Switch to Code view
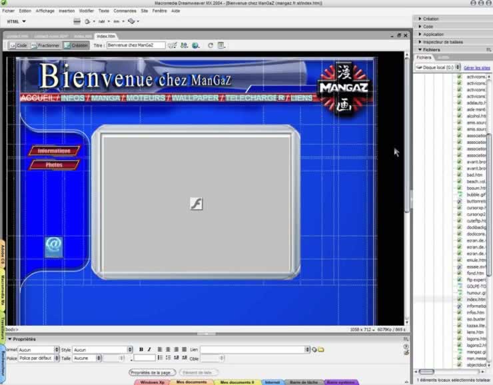Image resolution: width=493 pixels, height=385 pixels. [18, 45]
